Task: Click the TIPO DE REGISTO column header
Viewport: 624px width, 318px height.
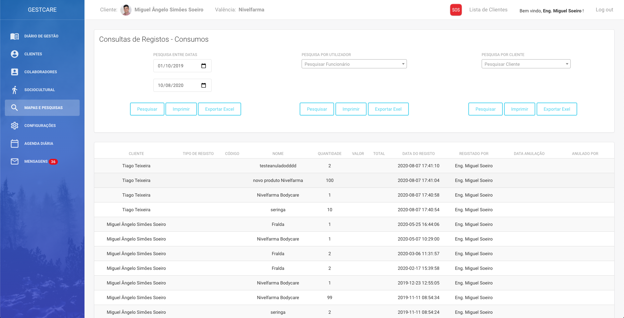Action: (x=198, y=154)
